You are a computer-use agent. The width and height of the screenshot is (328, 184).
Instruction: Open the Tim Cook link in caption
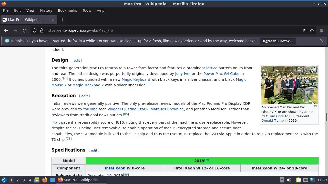[x=276, y=116]
